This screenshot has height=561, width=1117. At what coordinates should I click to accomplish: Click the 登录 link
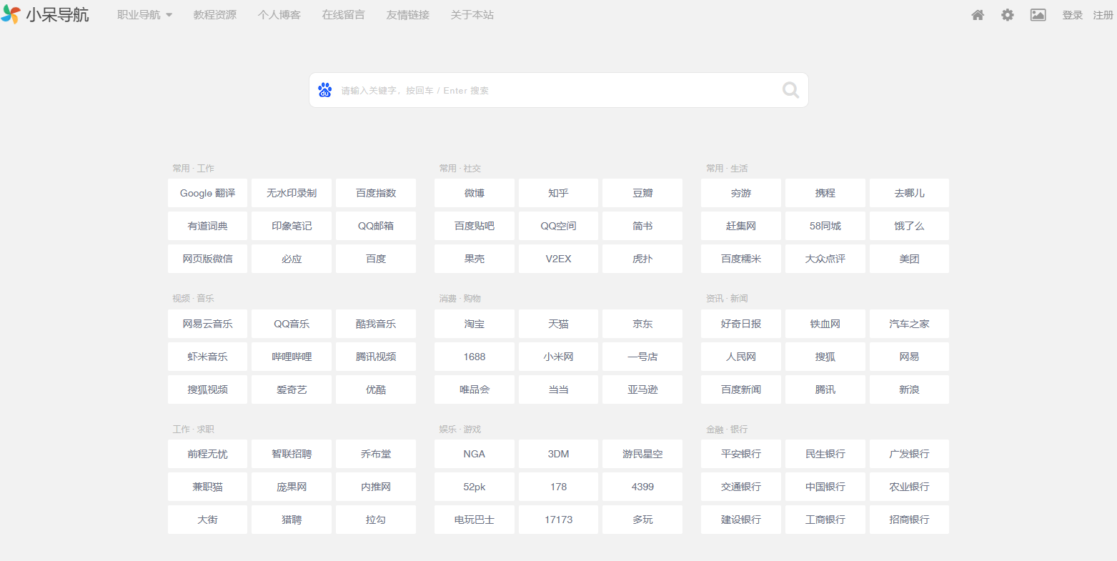(1072, 15)
